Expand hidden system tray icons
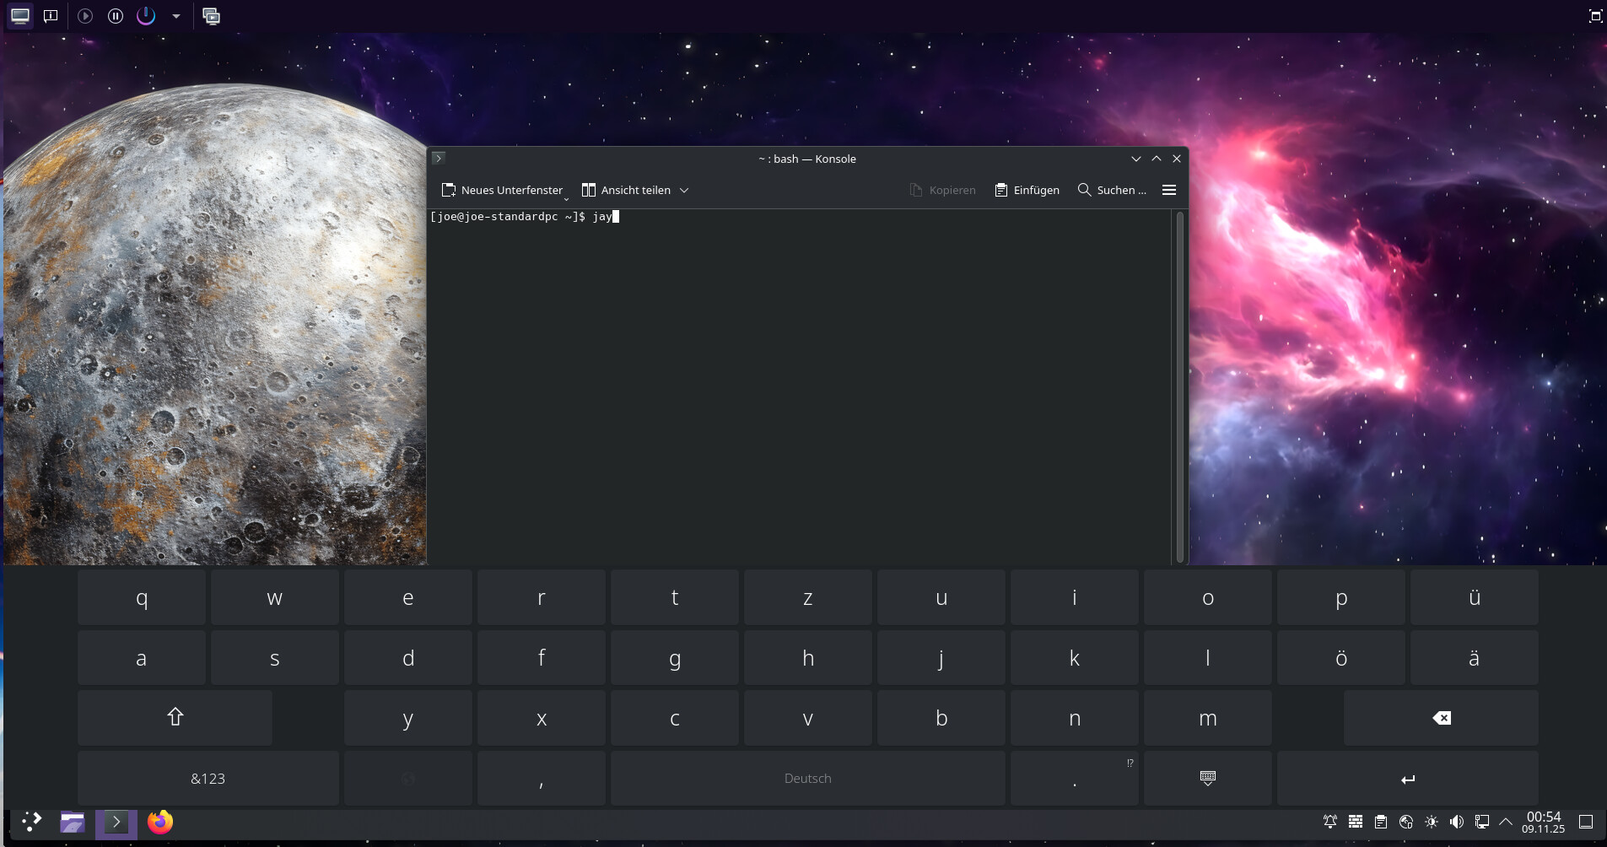Viewport: 1607px width, 847px height. 1506,822
